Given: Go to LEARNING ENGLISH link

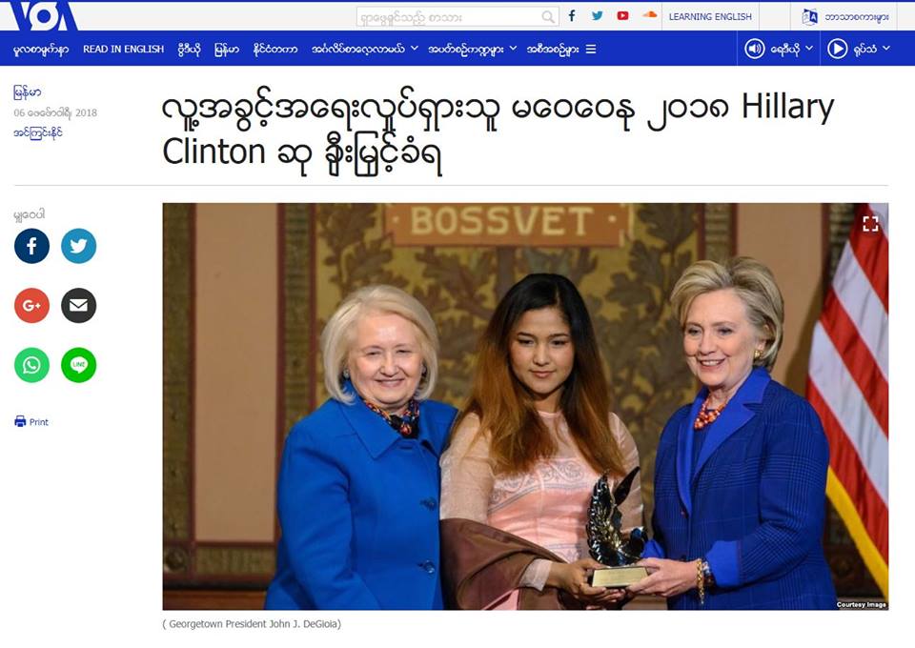Looking at the screenshot, I should pyautogui.click(x=710, y=17).
